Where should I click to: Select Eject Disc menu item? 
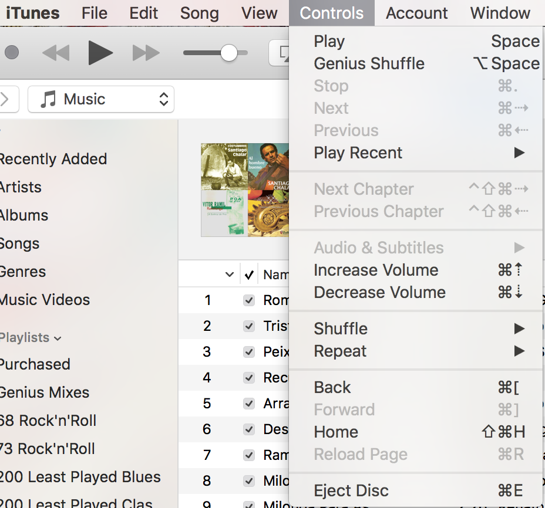click(416, 490)
